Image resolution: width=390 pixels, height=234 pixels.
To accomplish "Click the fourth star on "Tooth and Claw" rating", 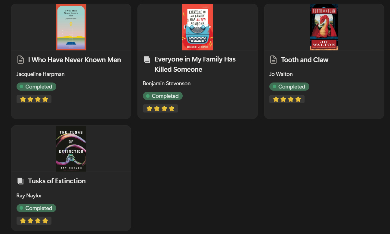I will pos(298,99).
